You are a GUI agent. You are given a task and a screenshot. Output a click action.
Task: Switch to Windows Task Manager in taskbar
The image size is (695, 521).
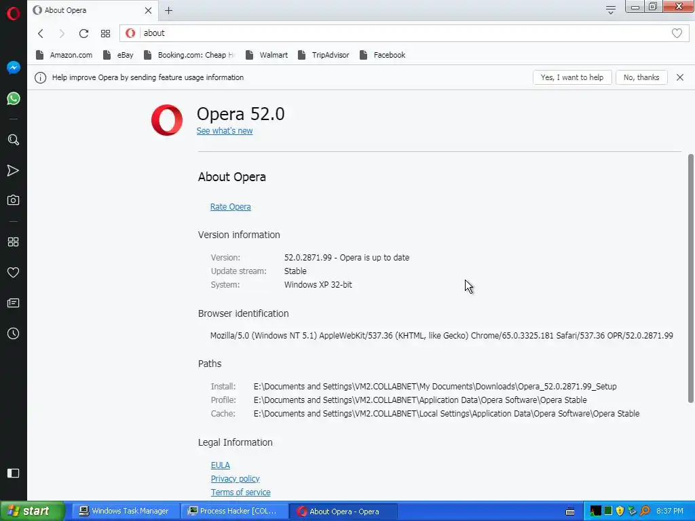(x=125, y=512)
